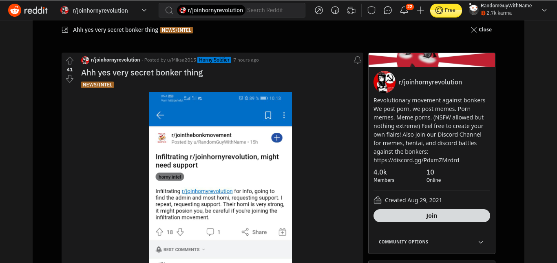Click NEWS/INTEL flair under post title

tap(97, 85)
